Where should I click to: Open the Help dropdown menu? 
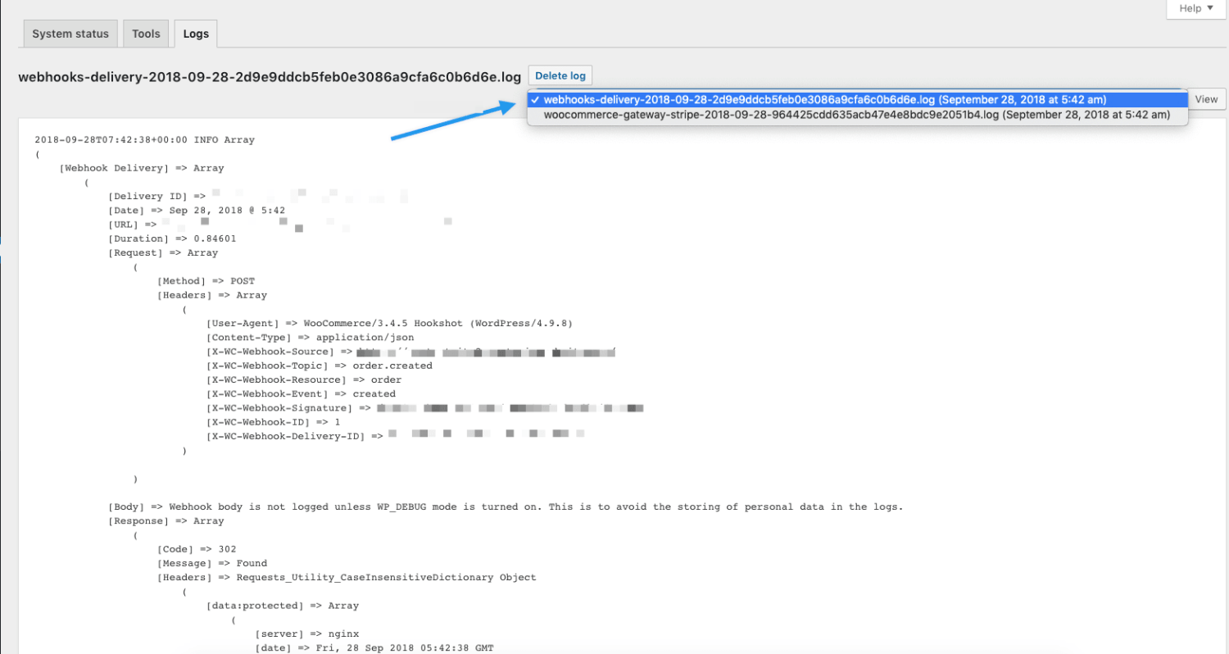pyautogui.click(x=1195, y=8)
